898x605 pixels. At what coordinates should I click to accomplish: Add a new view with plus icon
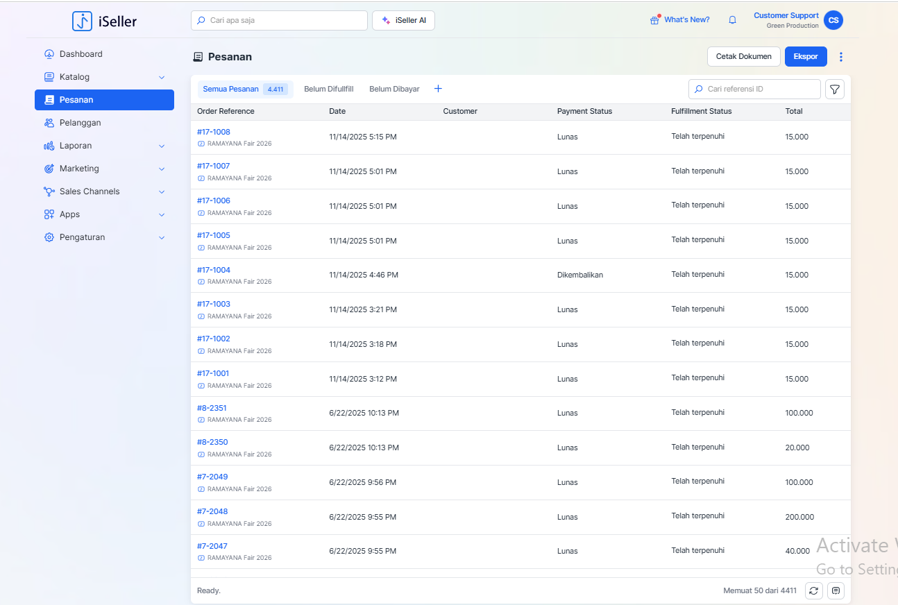click(438, 89)
